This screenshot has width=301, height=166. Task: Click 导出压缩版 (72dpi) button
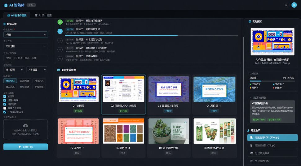(272, 146)
